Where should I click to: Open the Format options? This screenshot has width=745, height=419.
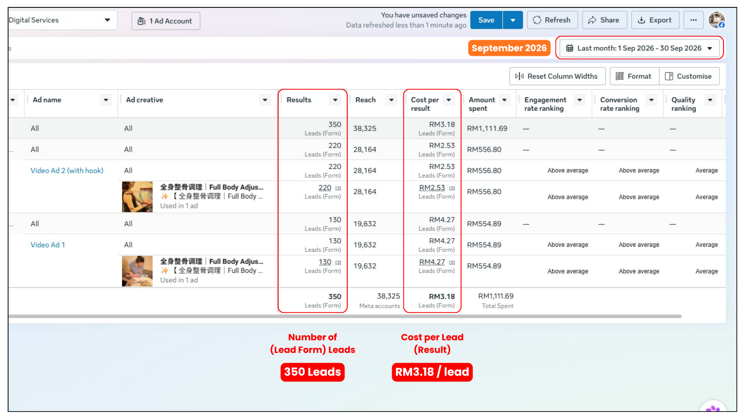point(634,76)
